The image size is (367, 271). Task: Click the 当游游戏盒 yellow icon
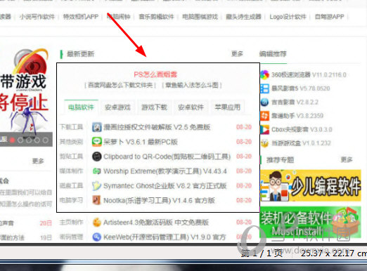coord(264,143)
